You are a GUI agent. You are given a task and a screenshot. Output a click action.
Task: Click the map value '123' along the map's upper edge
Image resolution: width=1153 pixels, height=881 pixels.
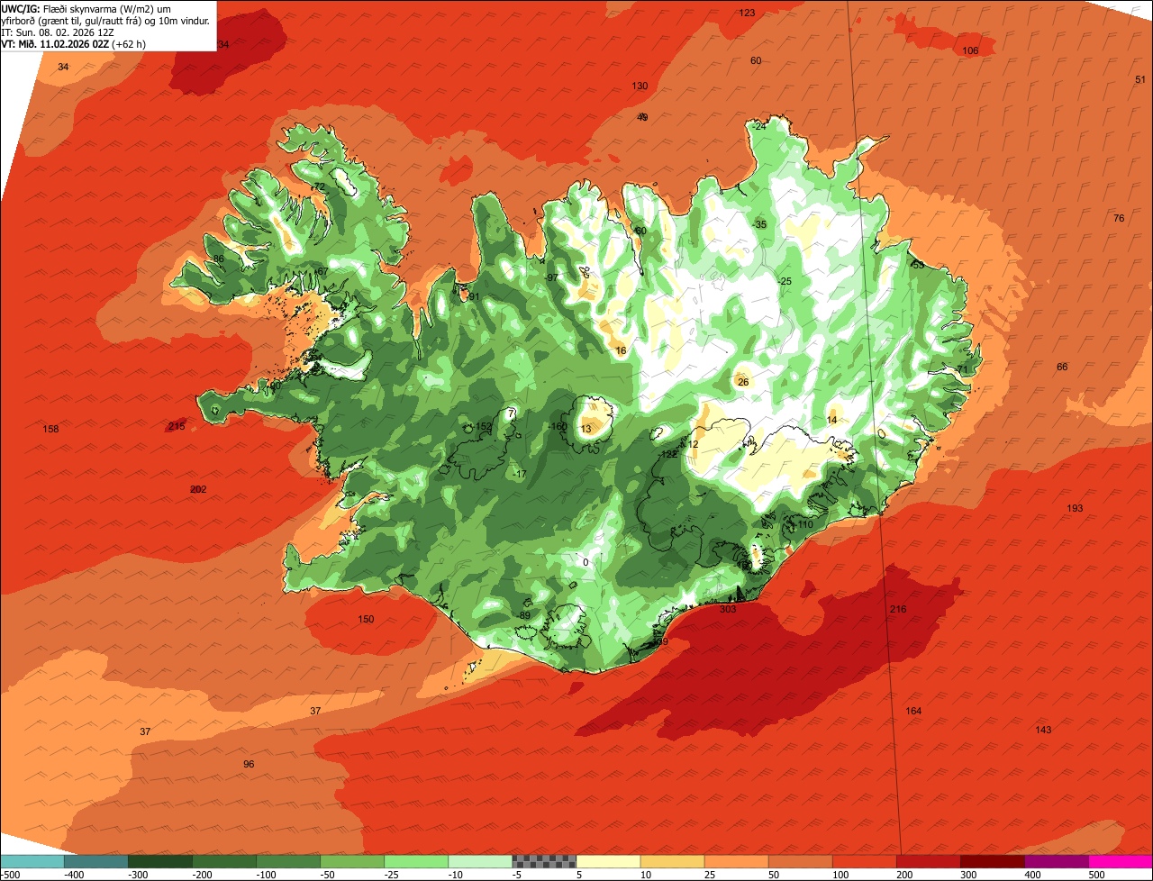(x=747, y=13)
